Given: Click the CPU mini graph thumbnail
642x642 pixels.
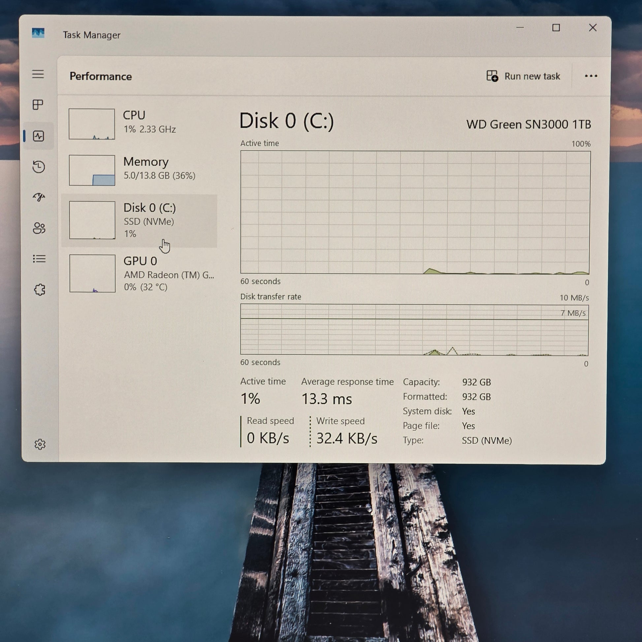Looking at the screenshot, I should [x=92, y=124].
